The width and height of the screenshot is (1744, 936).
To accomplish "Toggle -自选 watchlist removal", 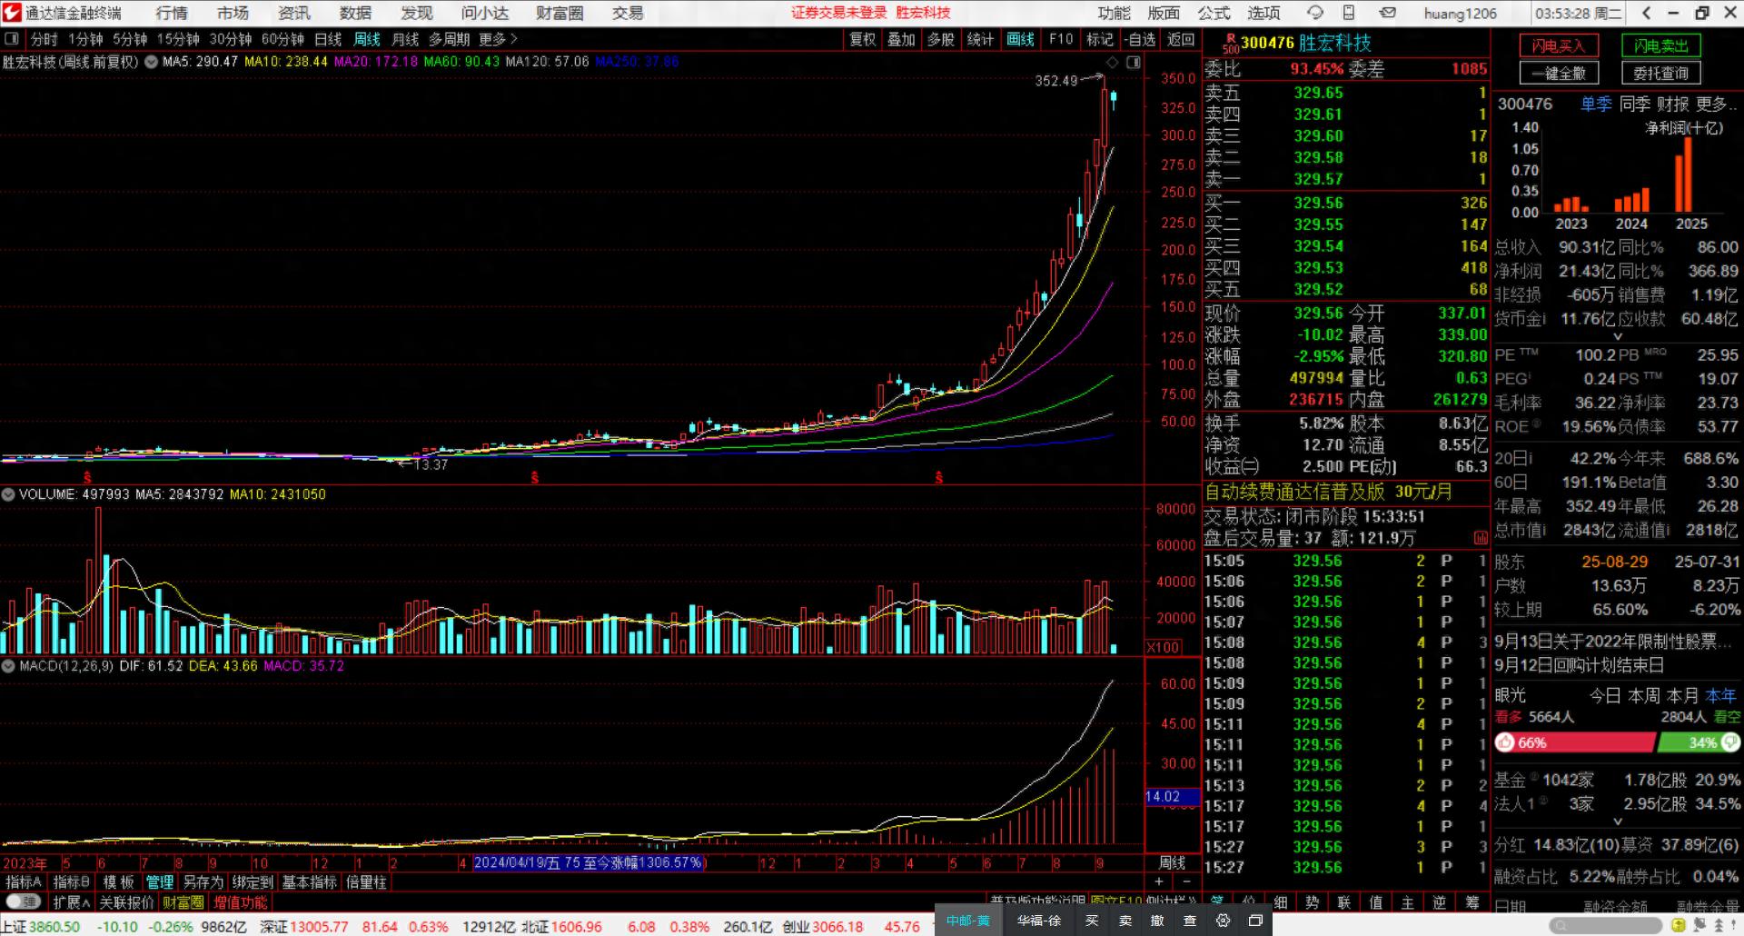I will [x=1139, y=39].
